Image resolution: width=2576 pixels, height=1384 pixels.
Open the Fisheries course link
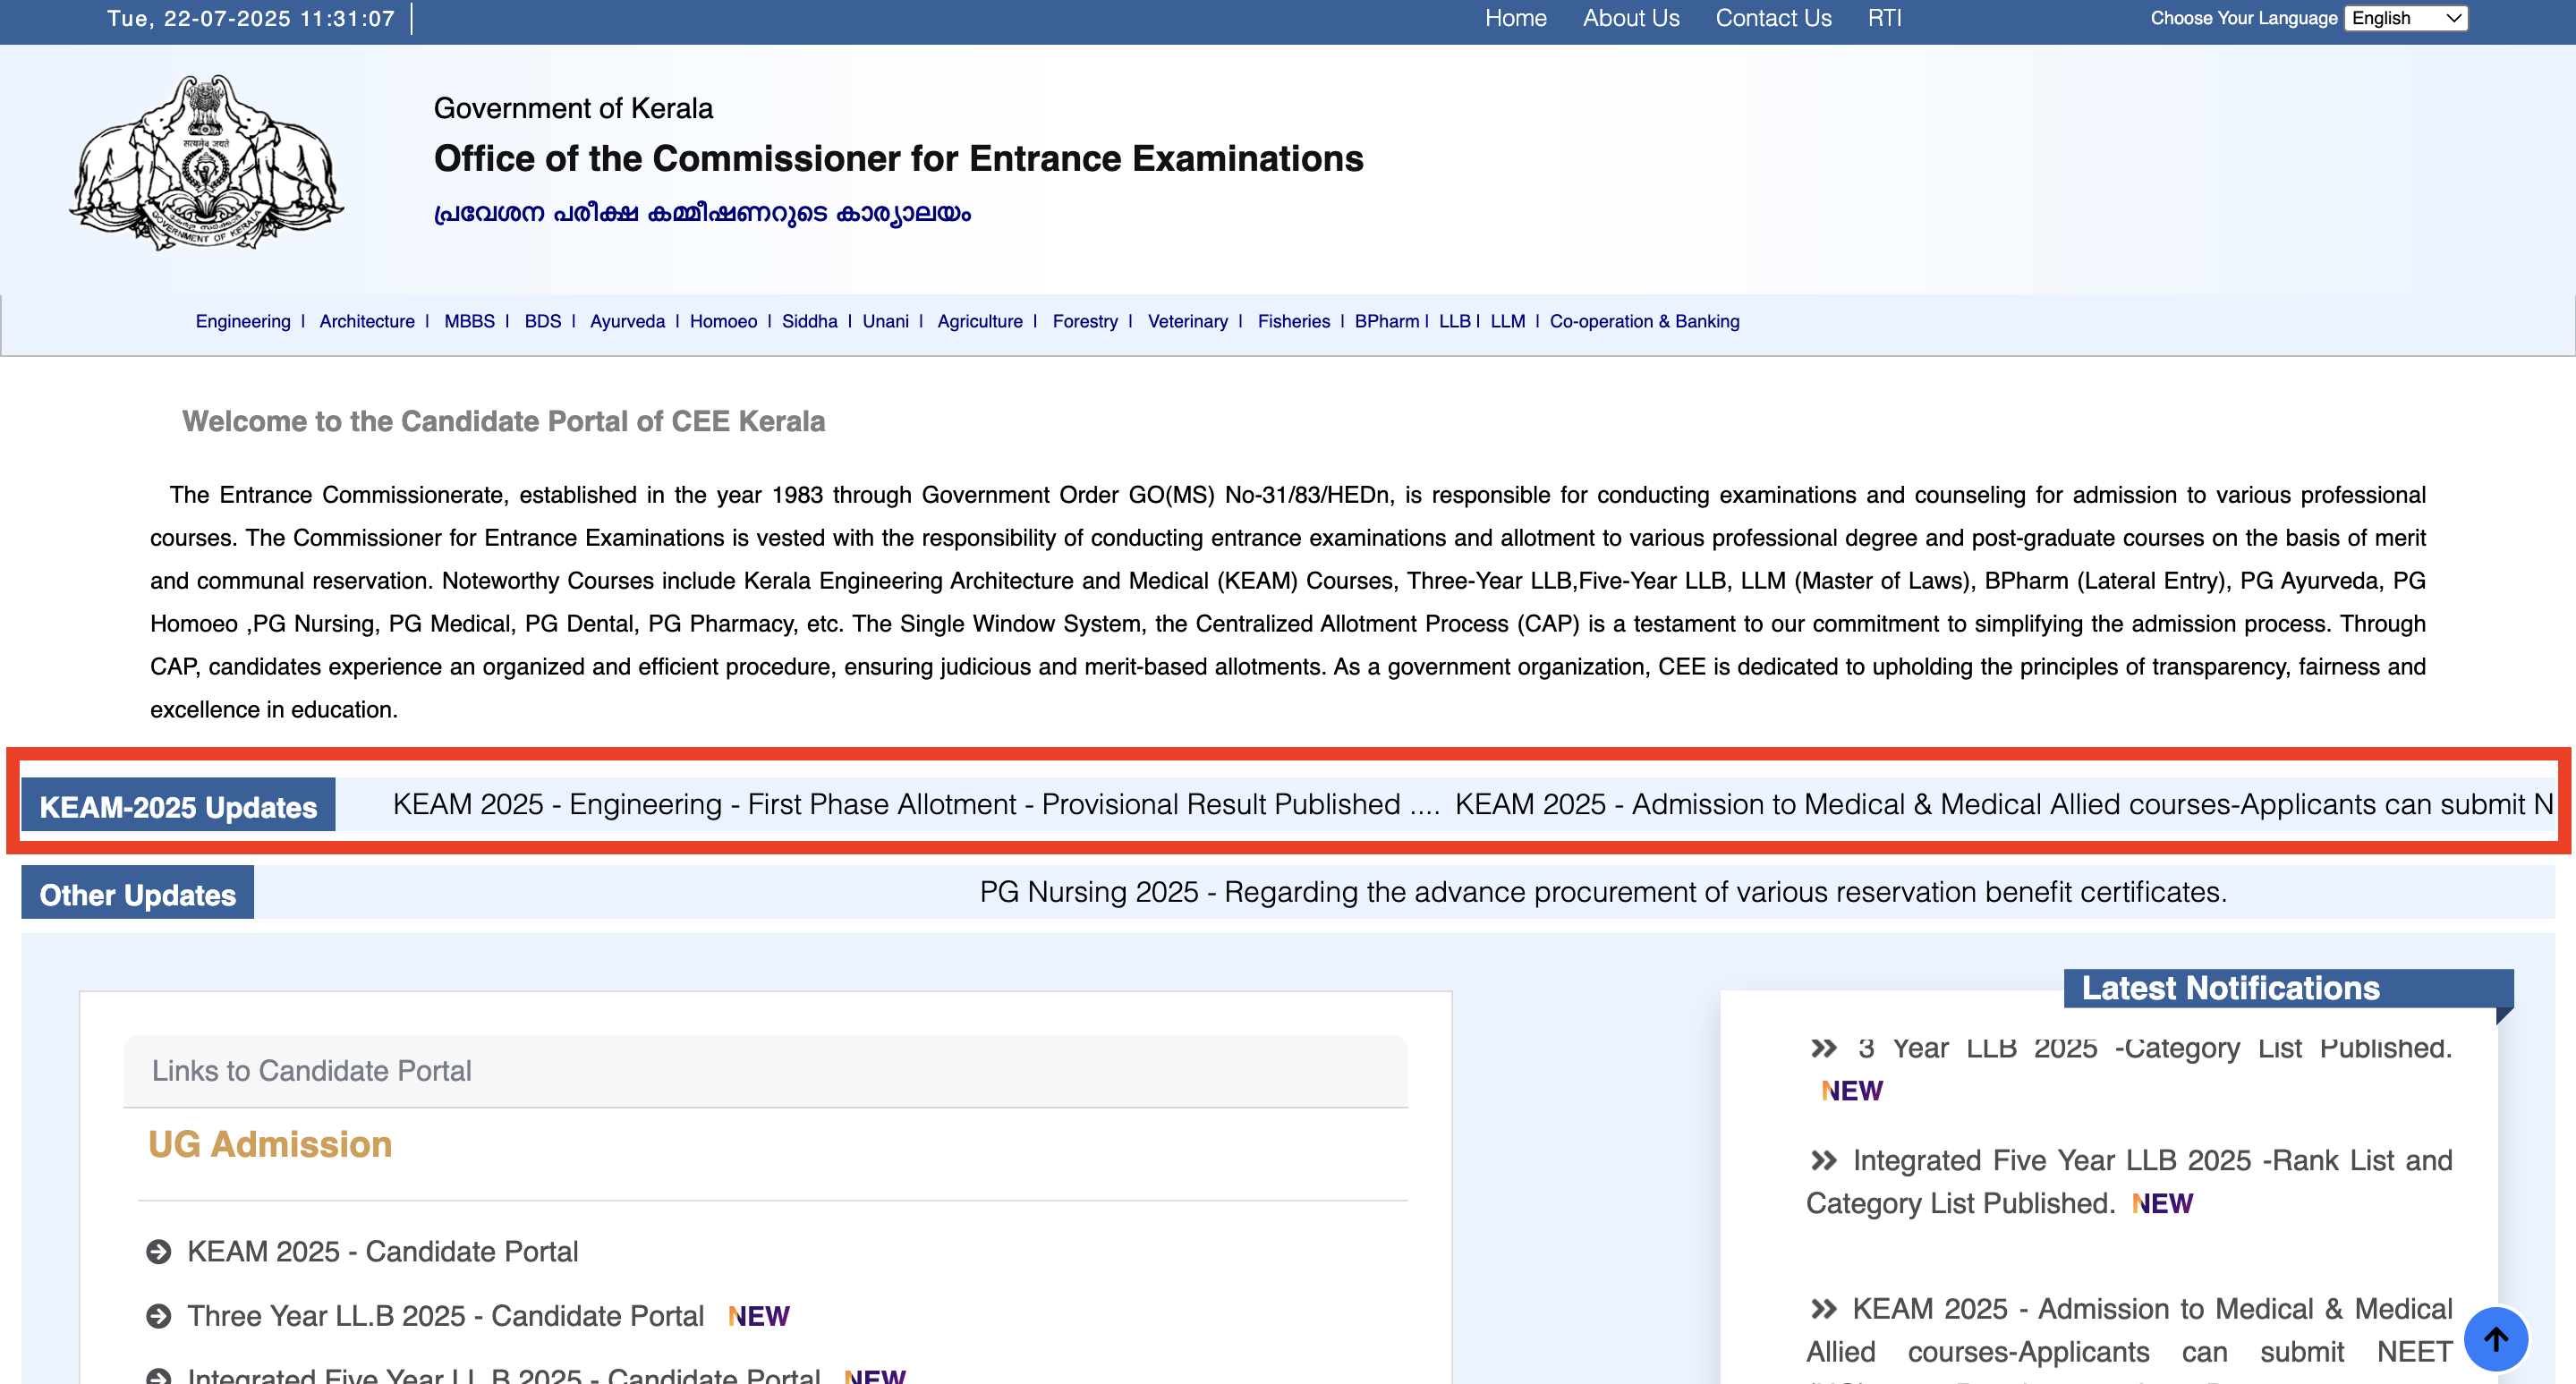pos(1293,321)
